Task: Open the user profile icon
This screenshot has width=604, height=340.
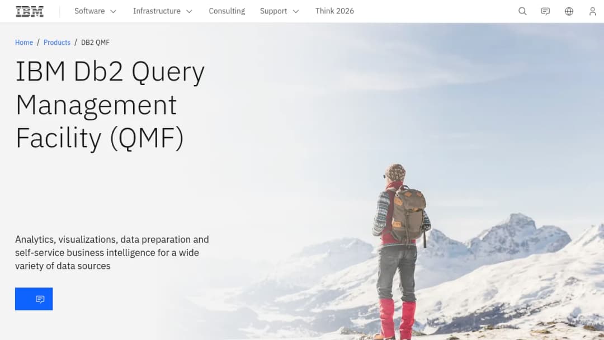Action: 592,11
